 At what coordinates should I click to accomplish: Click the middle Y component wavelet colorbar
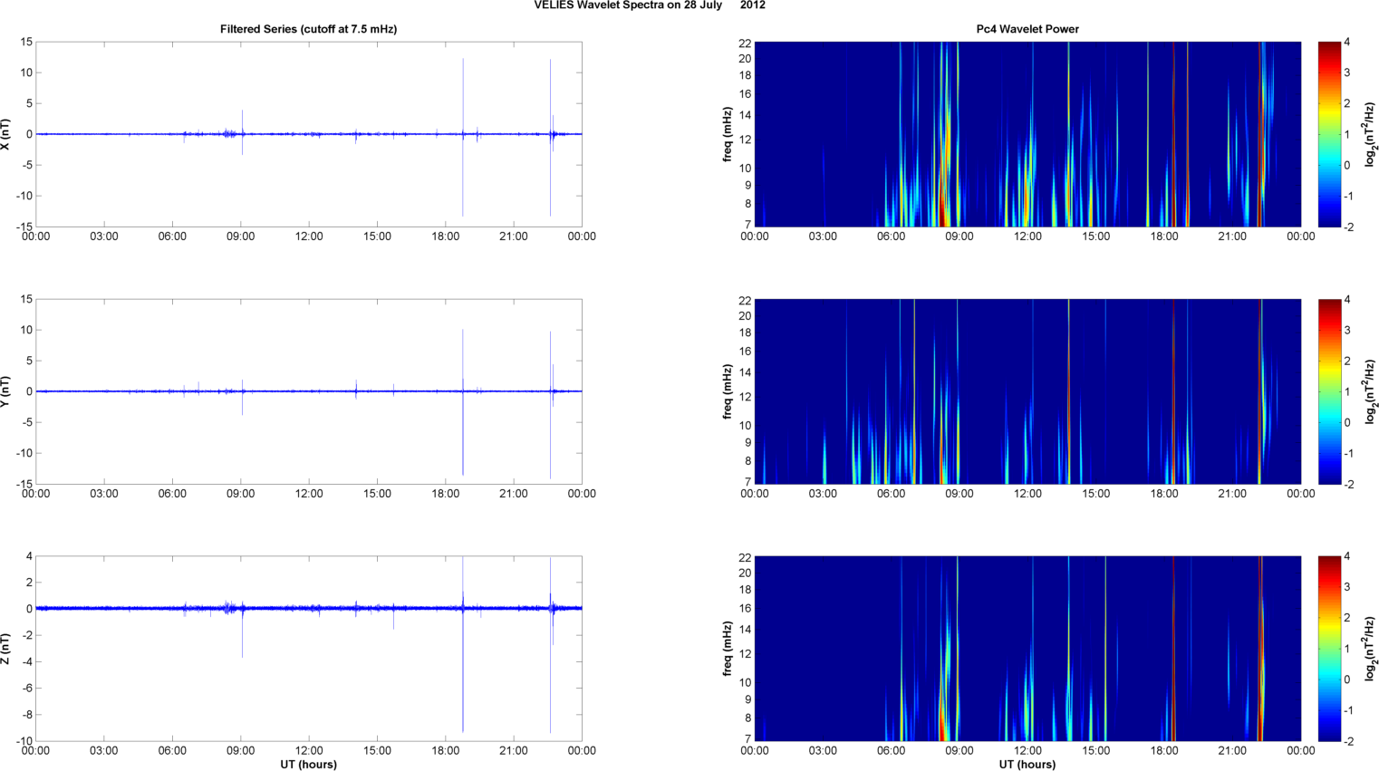[x=1328, y=391]
